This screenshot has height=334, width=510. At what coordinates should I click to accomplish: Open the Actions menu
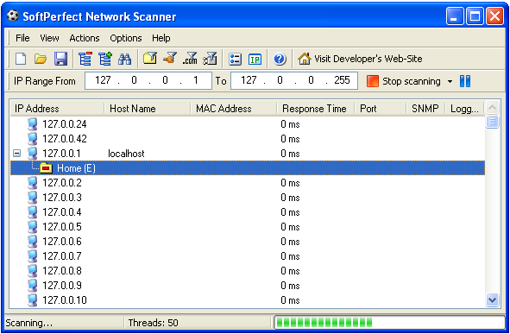[85, 38]
